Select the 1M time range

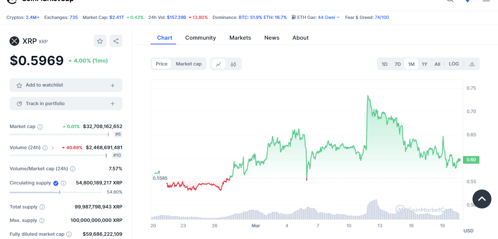(x=411, y=64)
